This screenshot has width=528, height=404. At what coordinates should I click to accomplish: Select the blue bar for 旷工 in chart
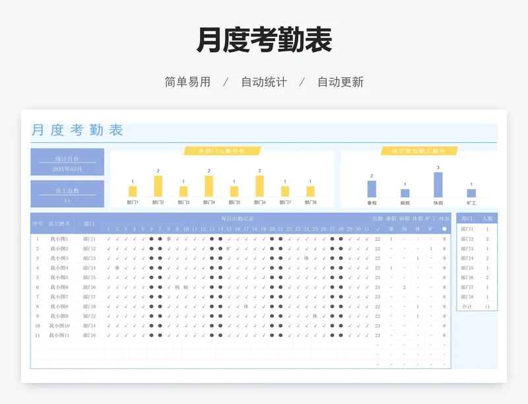[471, 193]
